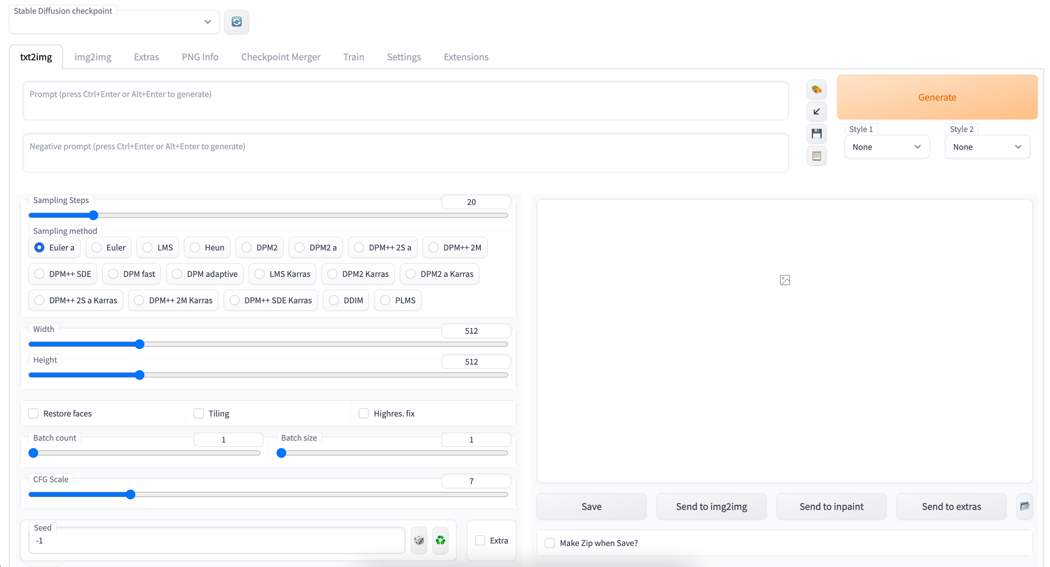Click the arrow icon to read generation parameters
Image resolution: width=1050 pixels, height=567 pixels.
click(816, 111)
